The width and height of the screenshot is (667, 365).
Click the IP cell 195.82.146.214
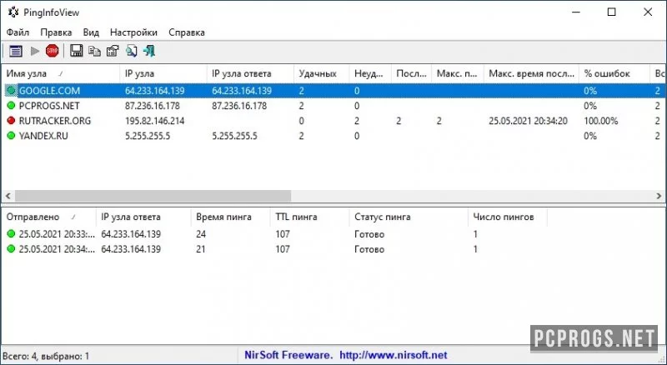tap(155, 121)
